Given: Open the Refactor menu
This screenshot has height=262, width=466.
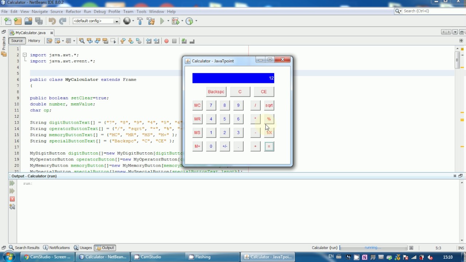Looking at the screenshot, I should (73, 11).
